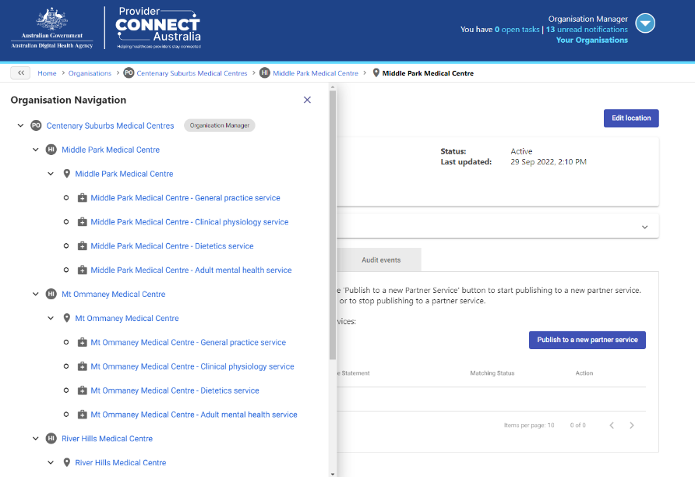The image size is (695, 477).
Task: Select Middle Park Dietetics service
Action: [x=172, y=246]
